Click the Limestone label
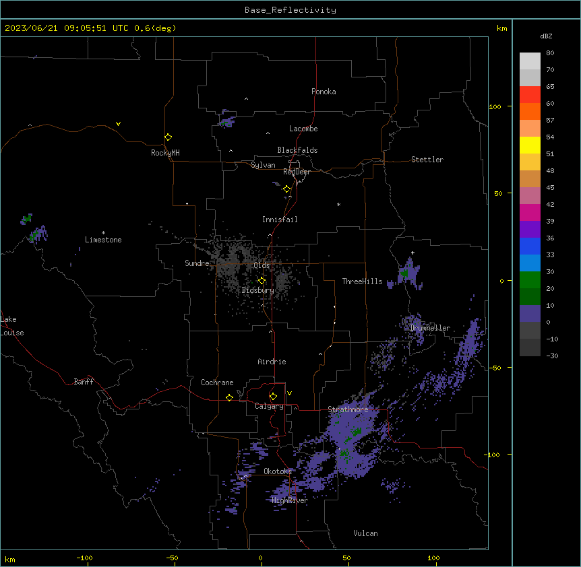 (x=103, y=240)
